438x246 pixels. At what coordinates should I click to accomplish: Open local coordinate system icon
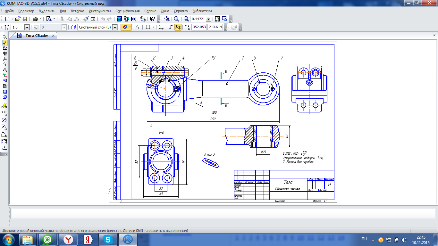coord(161,27)
